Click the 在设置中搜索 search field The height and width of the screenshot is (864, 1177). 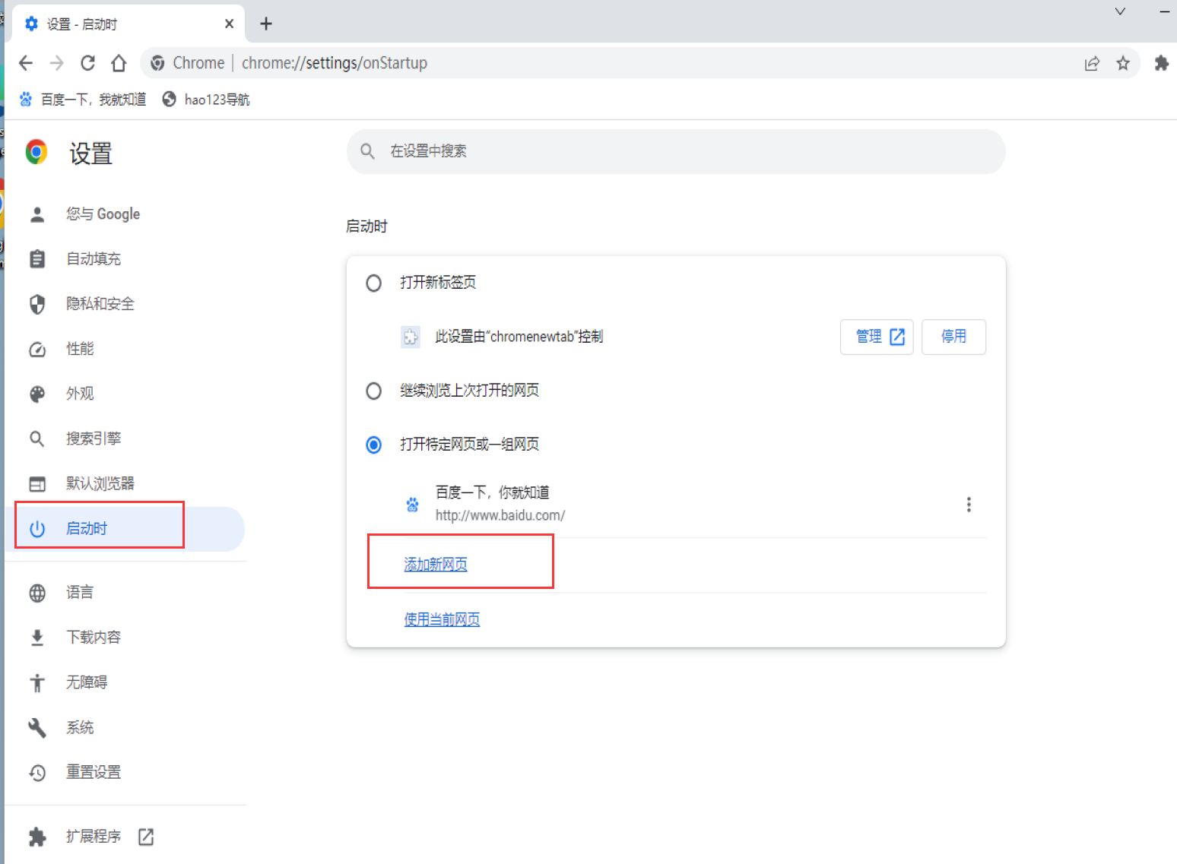(x=675, y=151)
